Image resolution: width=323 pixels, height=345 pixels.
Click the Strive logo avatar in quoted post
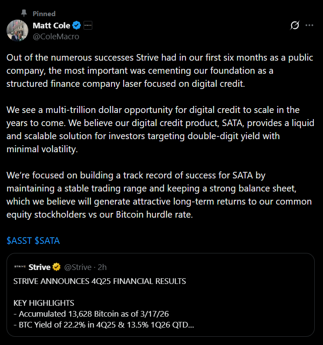coord(20,266)
